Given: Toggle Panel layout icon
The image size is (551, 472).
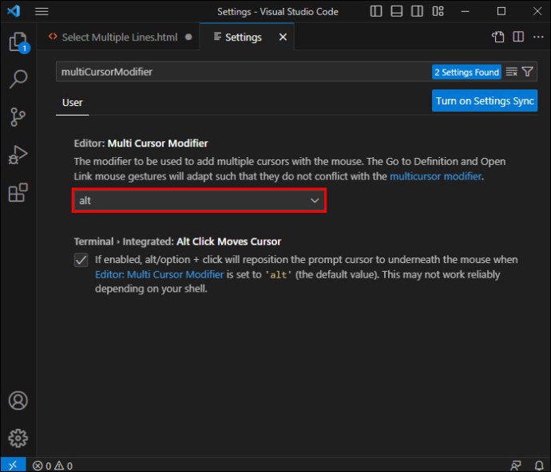Looking at the screenshot, I should (396, 11).
